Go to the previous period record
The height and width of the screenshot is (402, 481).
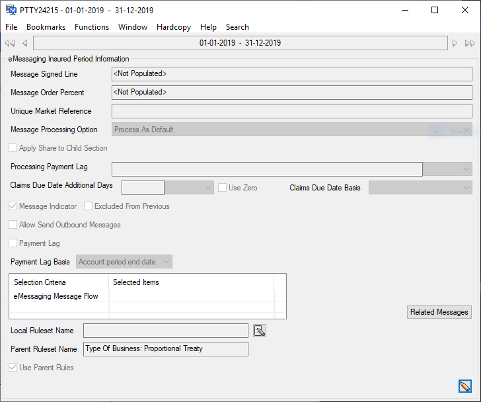pyautogui.click(x=24, y=44)
